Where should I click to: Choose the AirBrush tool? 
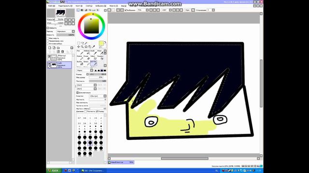click(87, 52)
